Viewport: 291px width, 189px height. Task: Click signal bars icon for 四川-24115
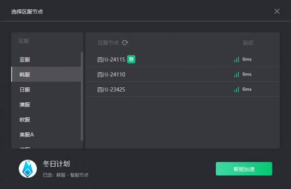pos(236,59)
